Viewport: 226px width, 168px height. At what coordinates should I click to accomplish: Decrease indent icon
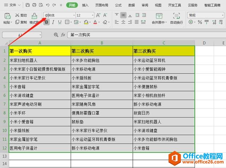(x=137, y=15)
